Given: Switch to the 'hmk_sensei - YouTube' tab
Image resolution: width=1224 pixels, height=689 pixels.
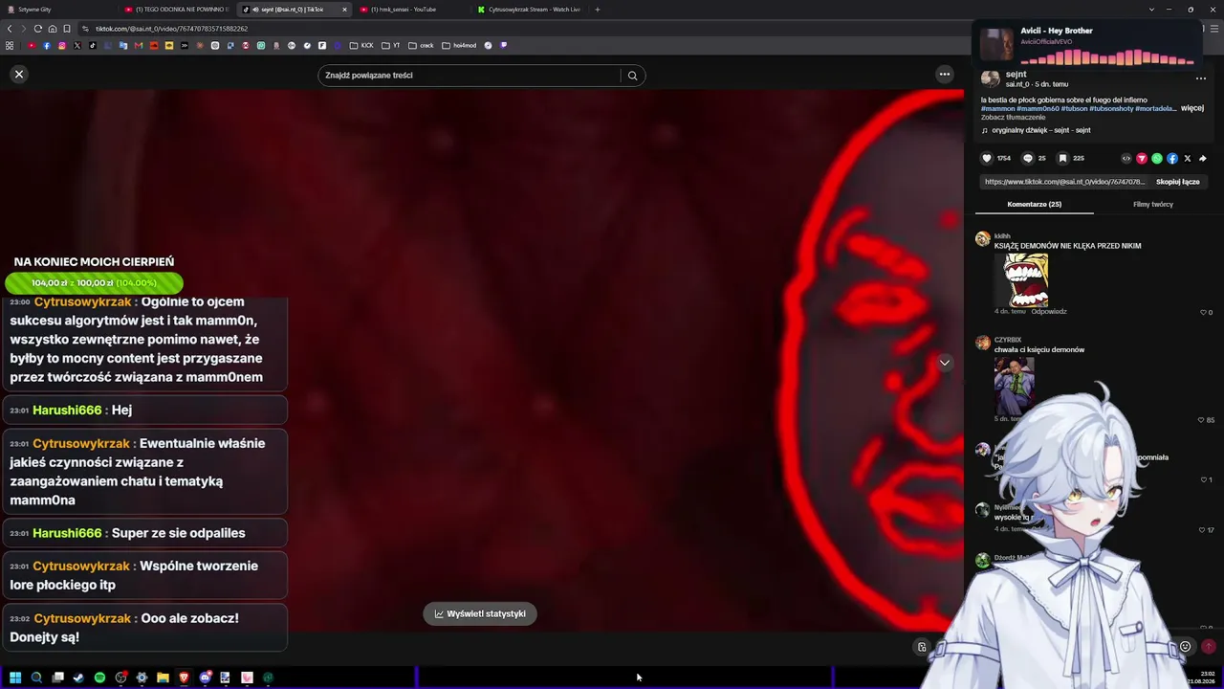Looking at the screenshot, I should tap(411, 10).
